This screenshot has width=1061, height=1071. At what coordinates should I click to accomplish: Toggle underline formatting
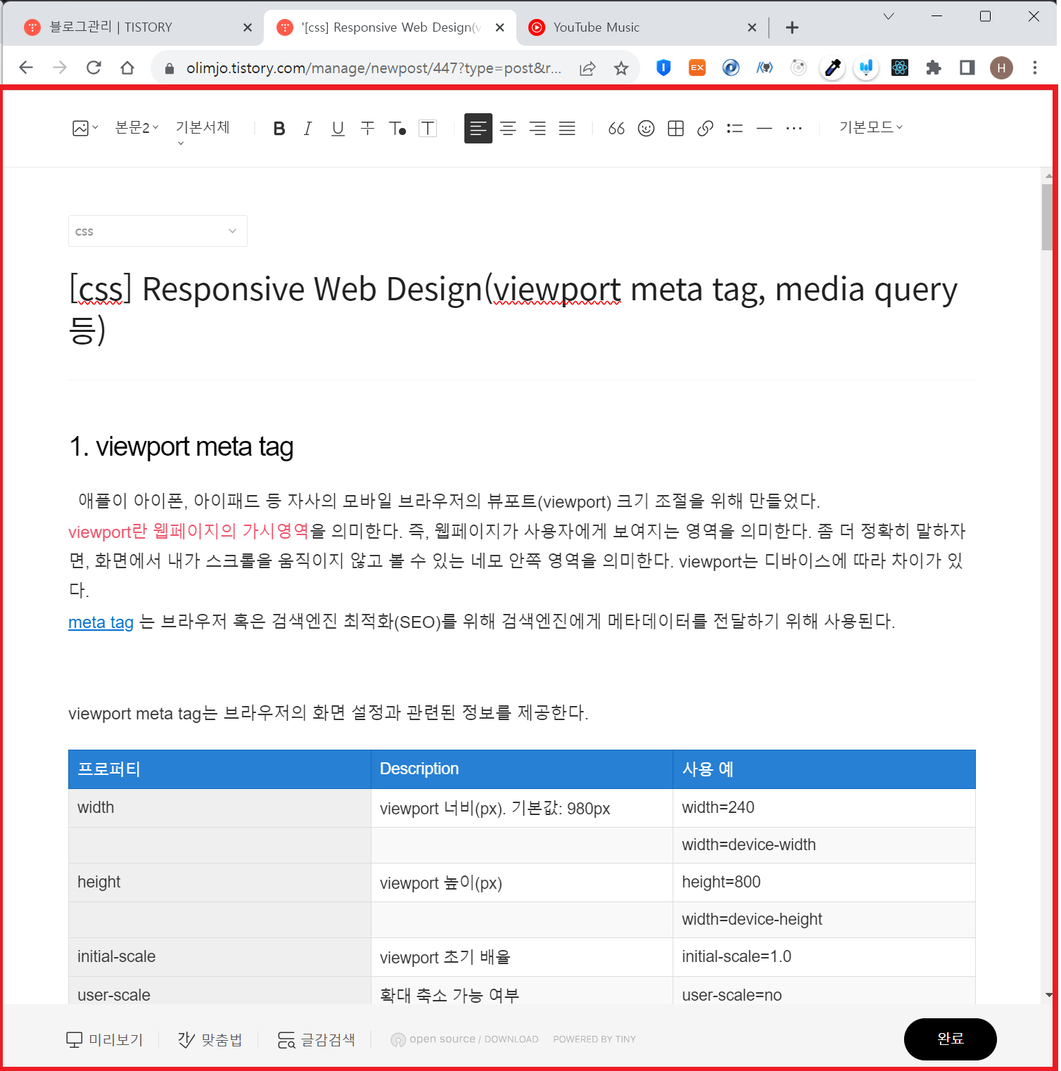click(337, 128)
